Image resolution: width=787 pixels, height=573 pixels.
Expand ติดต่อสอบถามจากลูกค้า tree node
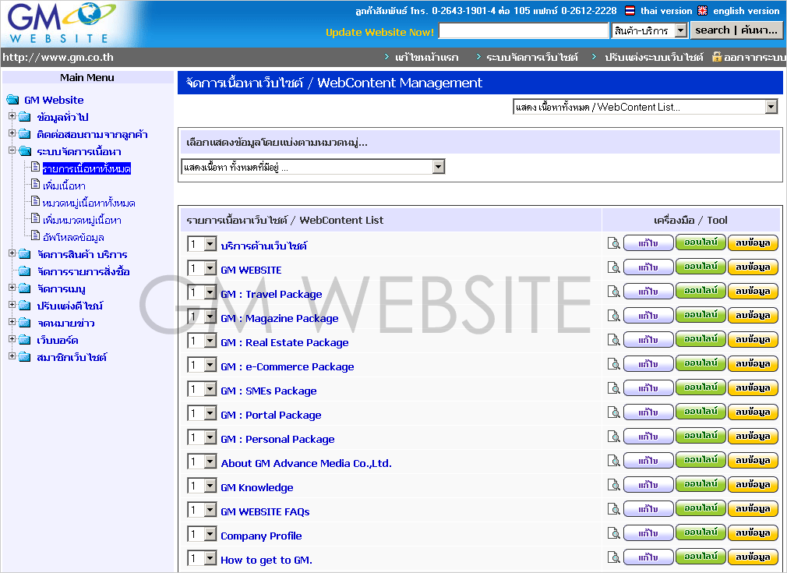tap(12, 133)
